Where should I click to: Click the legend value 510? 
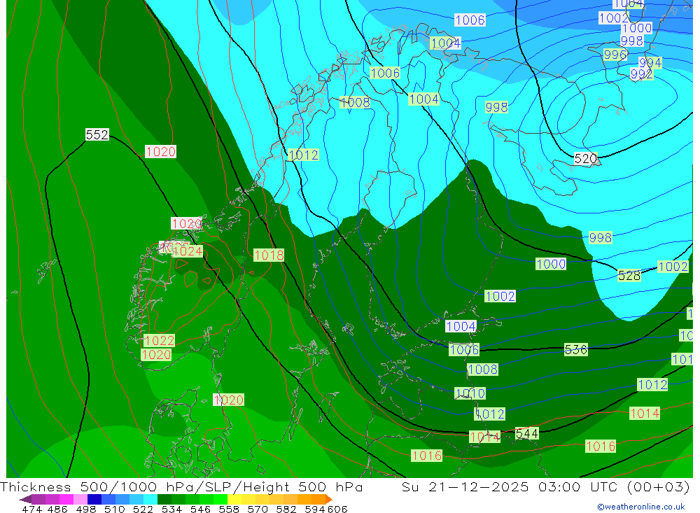click(115, 509)
